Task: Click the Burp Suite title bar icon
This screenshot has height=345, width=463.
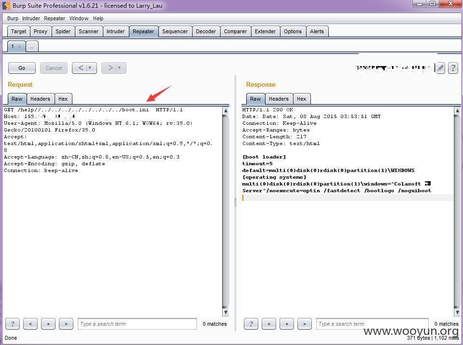Action: coord(6,6)
